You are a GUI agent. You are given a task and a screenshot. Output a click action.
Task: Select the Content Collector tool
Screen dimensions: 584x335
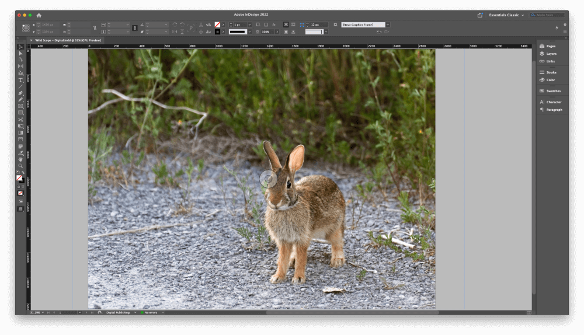[20, 73]
